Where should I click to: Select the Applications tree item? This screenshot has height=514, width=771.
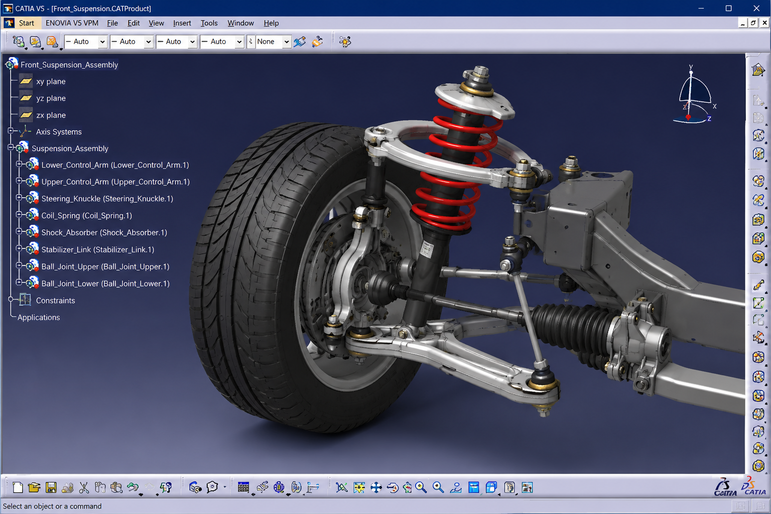(x=39, y=317)
